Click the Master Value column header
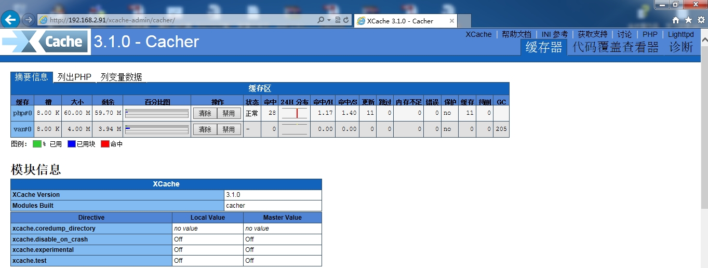The width and height of the screenshot is (708, 268). (282, 218)
